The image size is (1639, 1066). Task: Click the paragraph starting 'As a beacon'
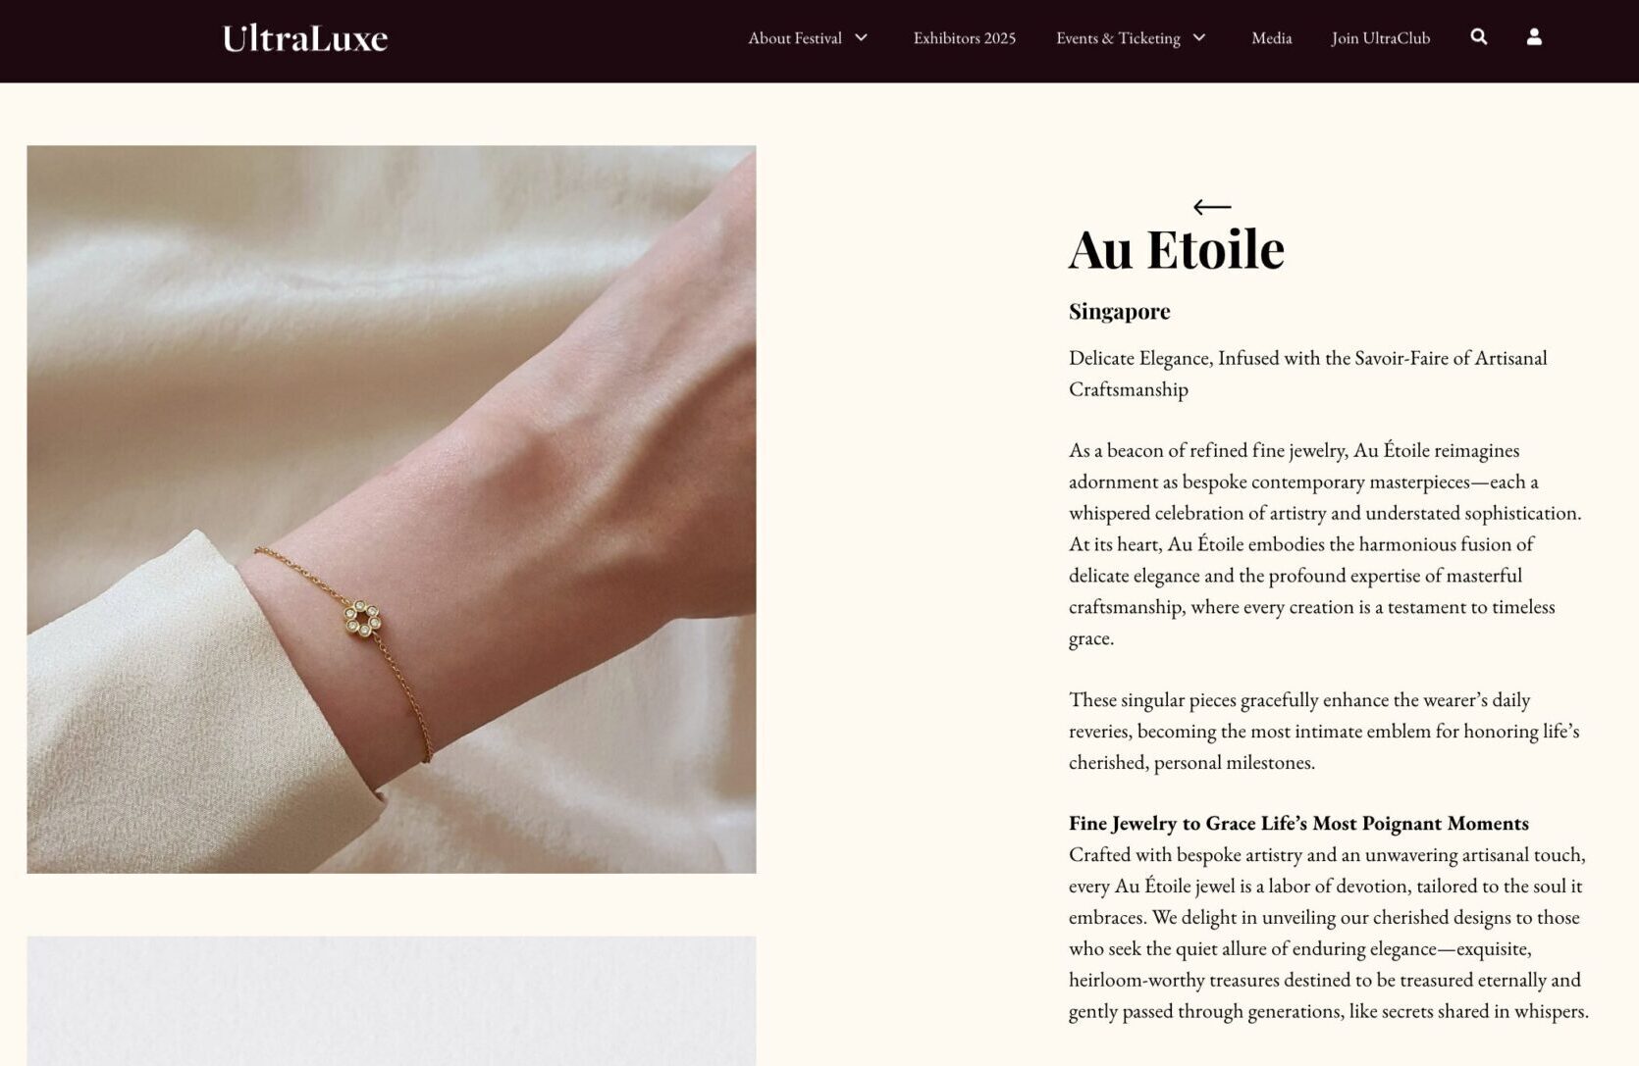[x=1325, y=544]
